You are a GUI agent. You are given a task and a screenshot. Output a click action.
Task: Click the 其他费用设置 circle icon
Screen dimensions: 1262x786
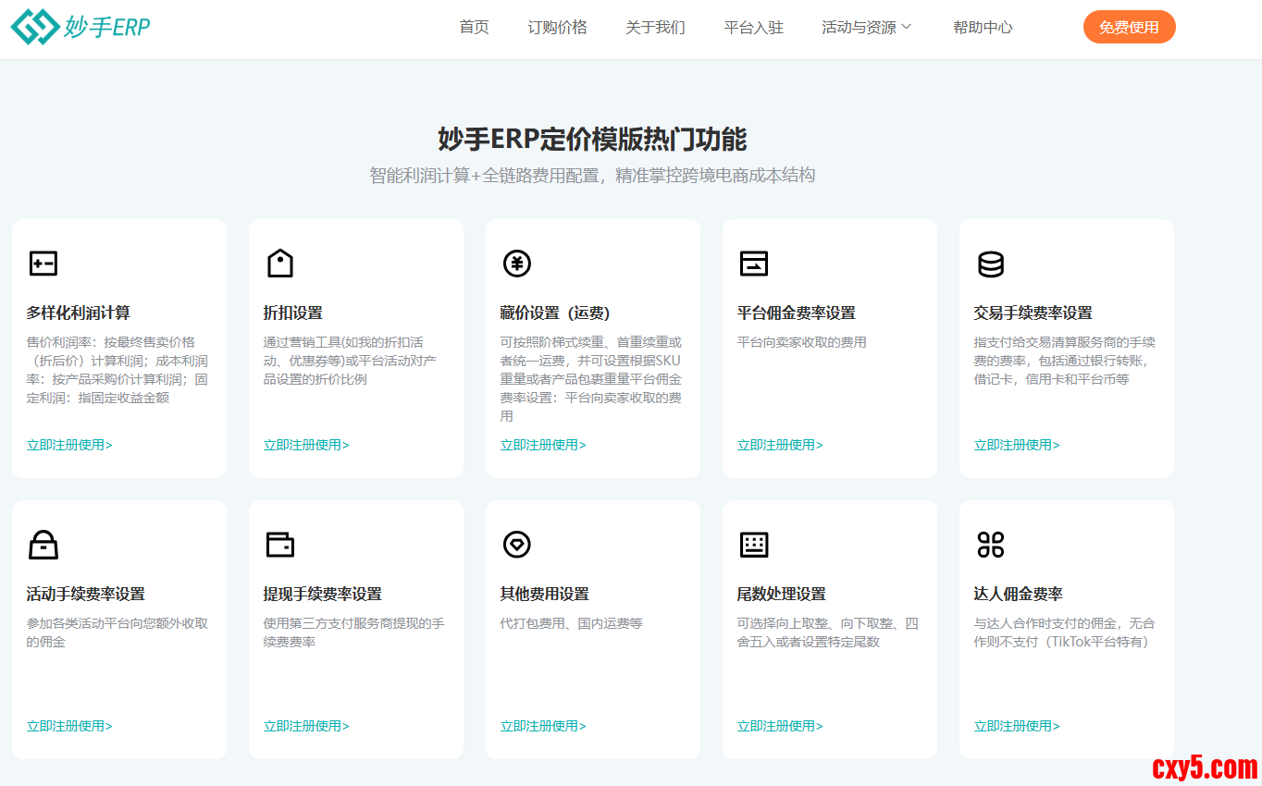516,545
